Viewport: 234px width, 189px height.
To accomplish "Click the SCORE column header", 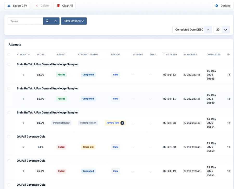I will coord(41,54).
